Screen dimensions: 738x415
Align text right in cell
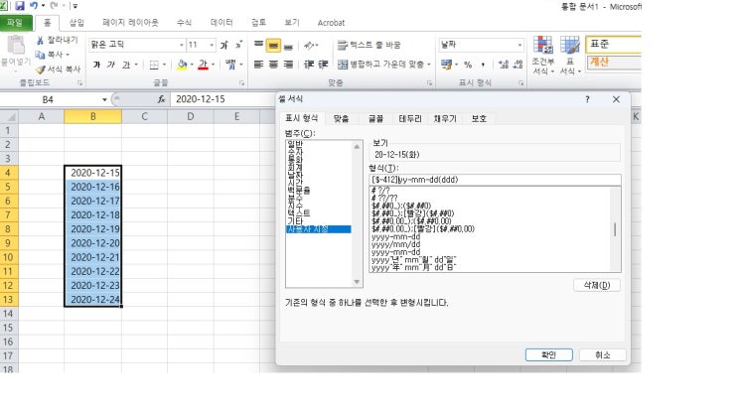(x=288, y=65)
